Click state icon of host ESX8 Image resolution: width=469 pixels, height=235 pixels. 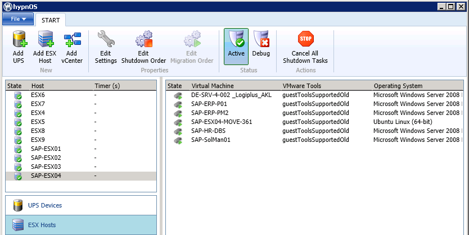[x=18, y=131]
